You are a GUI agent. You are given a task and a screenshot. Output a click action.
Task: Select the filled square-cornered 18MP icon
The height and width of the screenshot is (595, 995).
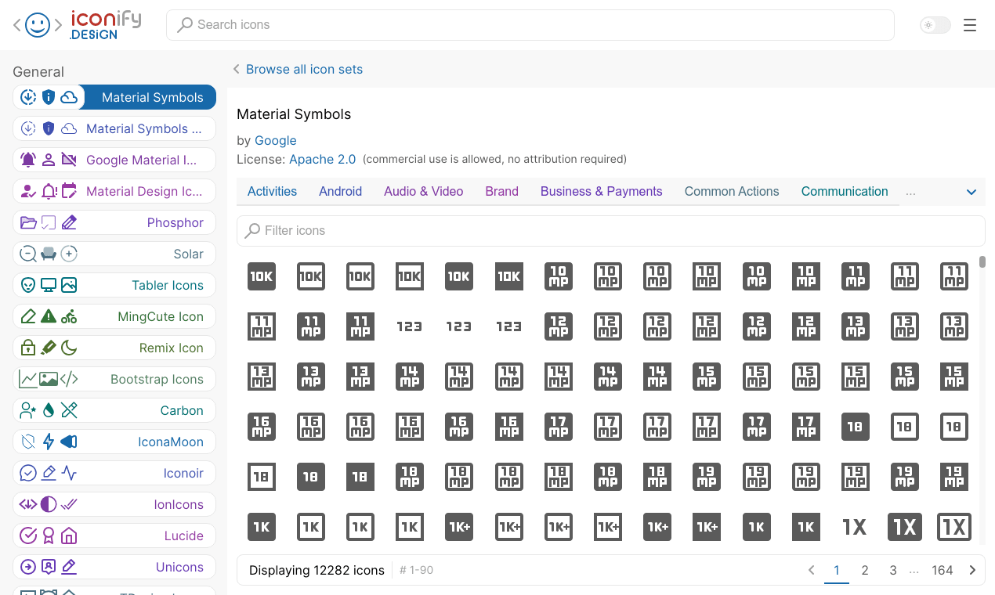[657, 477]
